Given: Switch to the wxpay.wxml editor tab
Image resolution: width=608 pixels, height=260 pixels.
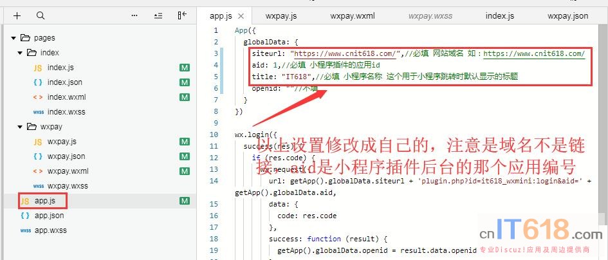Looking at the screenshot, I should click(x=353, y=16).
